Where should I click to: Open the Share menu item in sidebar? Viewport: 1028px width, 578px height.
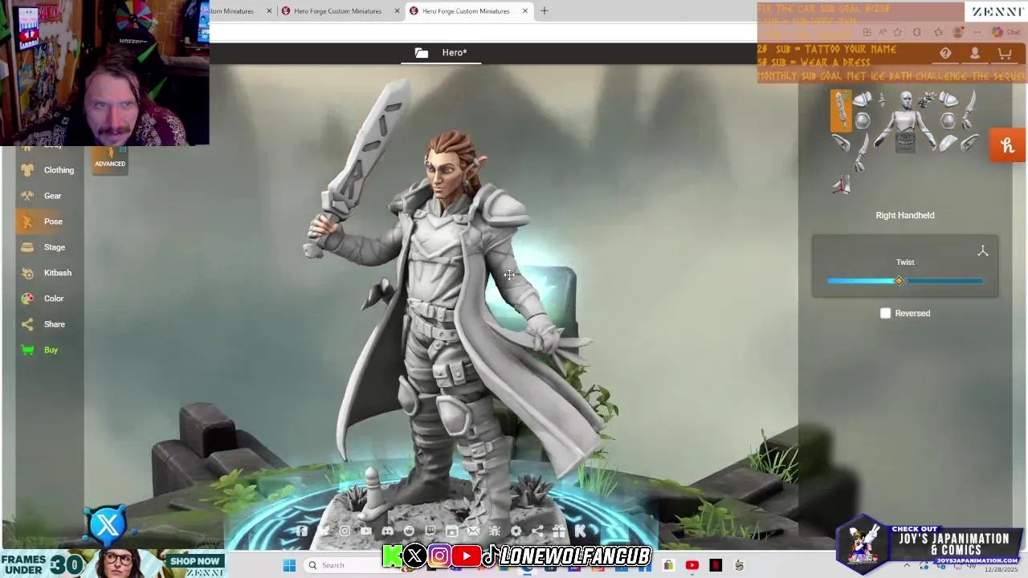tap(47, 324)
